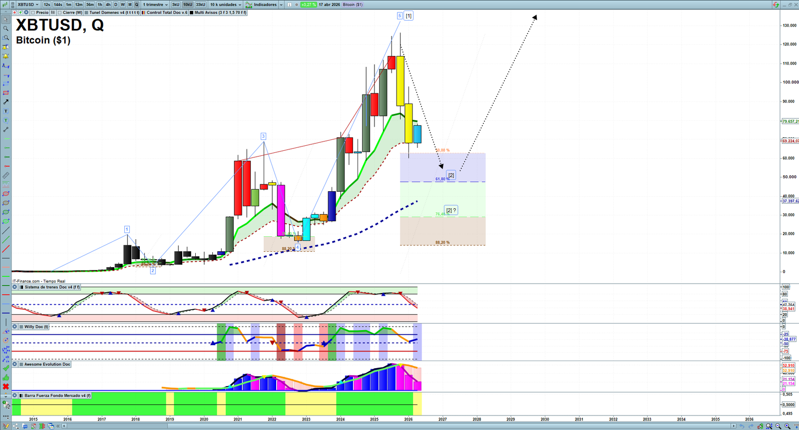Select the black arrow drawing tool

[6, 102]
